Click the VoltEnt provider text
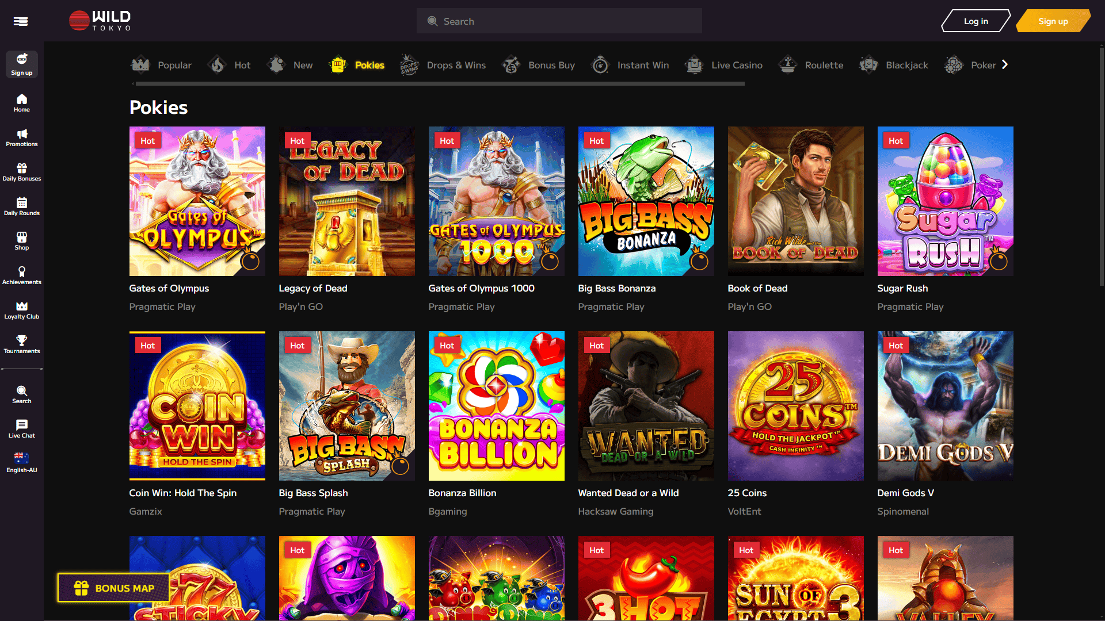Screen dimensions: 1105x621 click(744, 511)
